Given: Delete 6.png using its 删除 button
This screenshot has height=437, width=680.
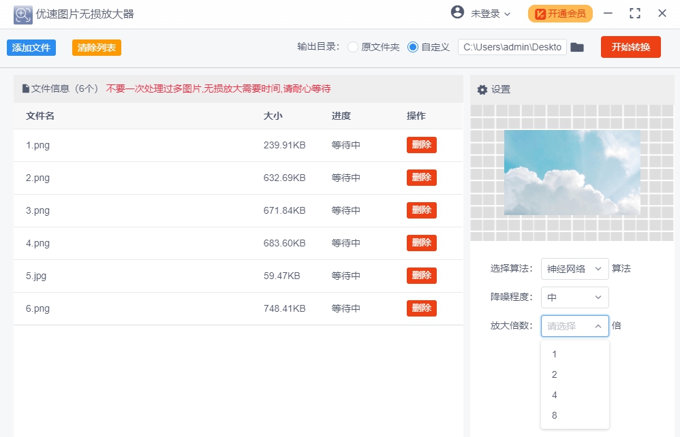Looking at the screenshot, I should (x=421, y=308).
